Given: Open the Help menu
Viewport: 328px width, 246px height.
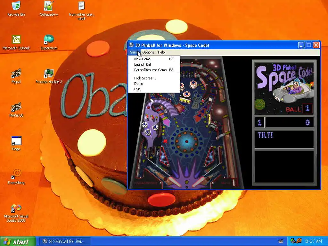Looking at the screenshot, I should coord(161,52).
